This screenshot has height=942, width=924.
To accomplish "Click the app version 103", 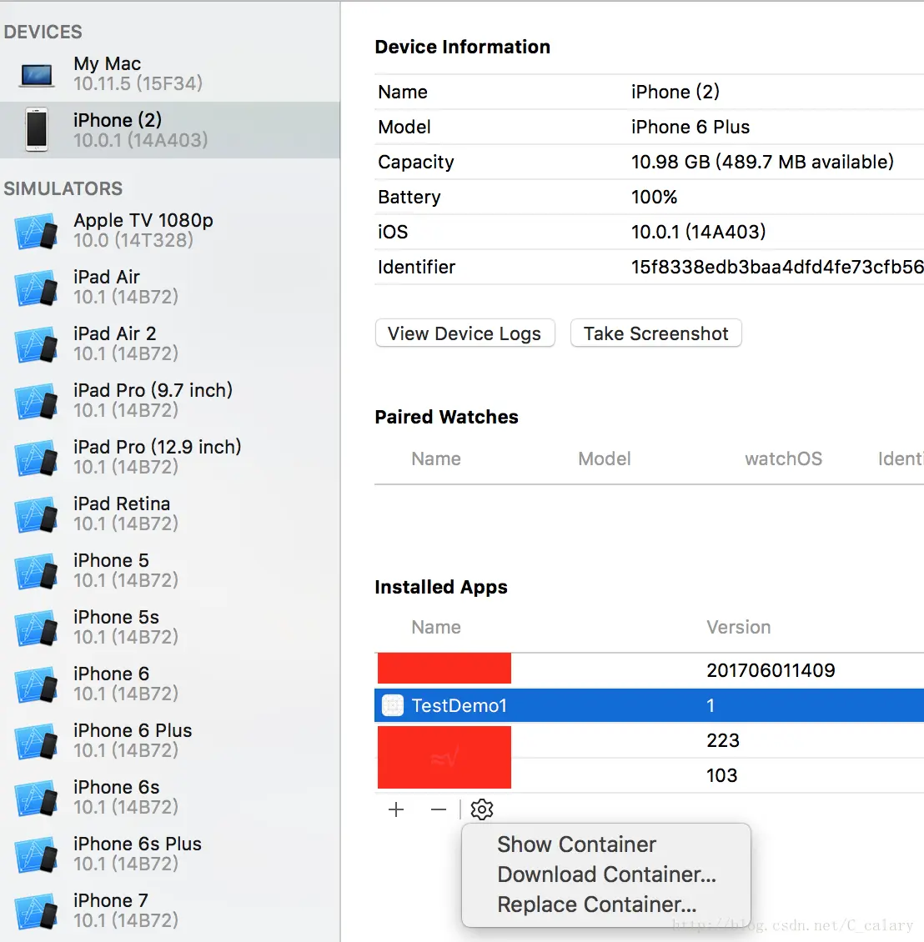I will coord(722,775).
